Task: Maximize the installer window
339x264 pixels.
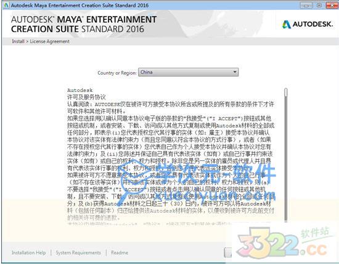Action: [x=319, y=6]
